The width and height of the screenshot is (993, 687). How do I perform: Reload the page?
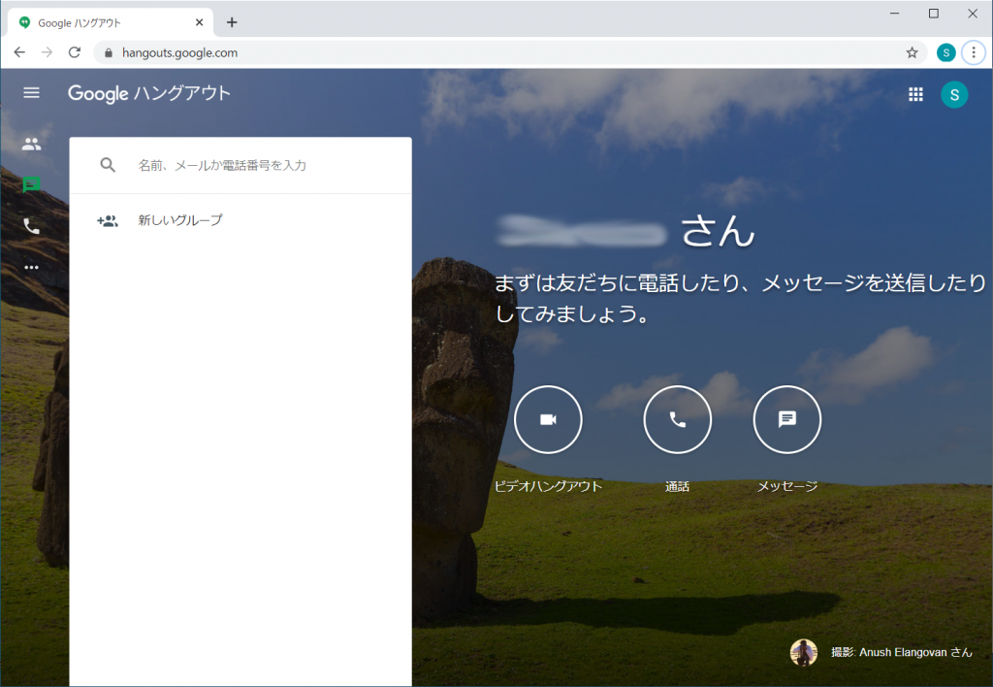coord(75,52)
